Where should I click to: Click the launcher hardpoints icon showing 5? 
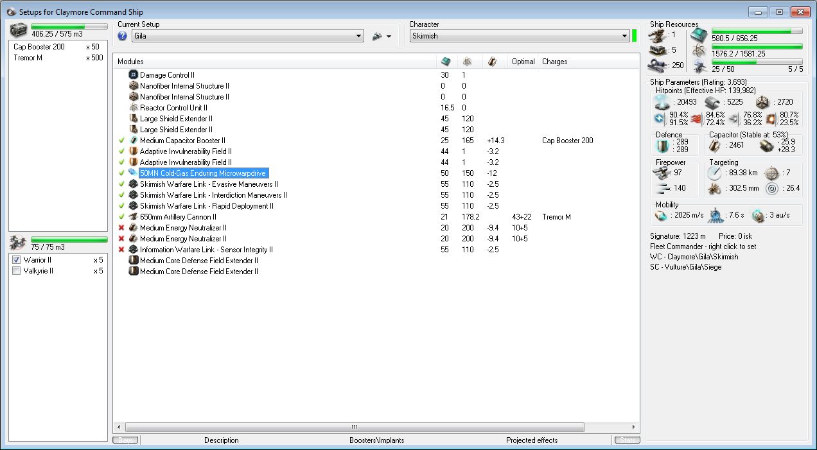click(658, 50)
